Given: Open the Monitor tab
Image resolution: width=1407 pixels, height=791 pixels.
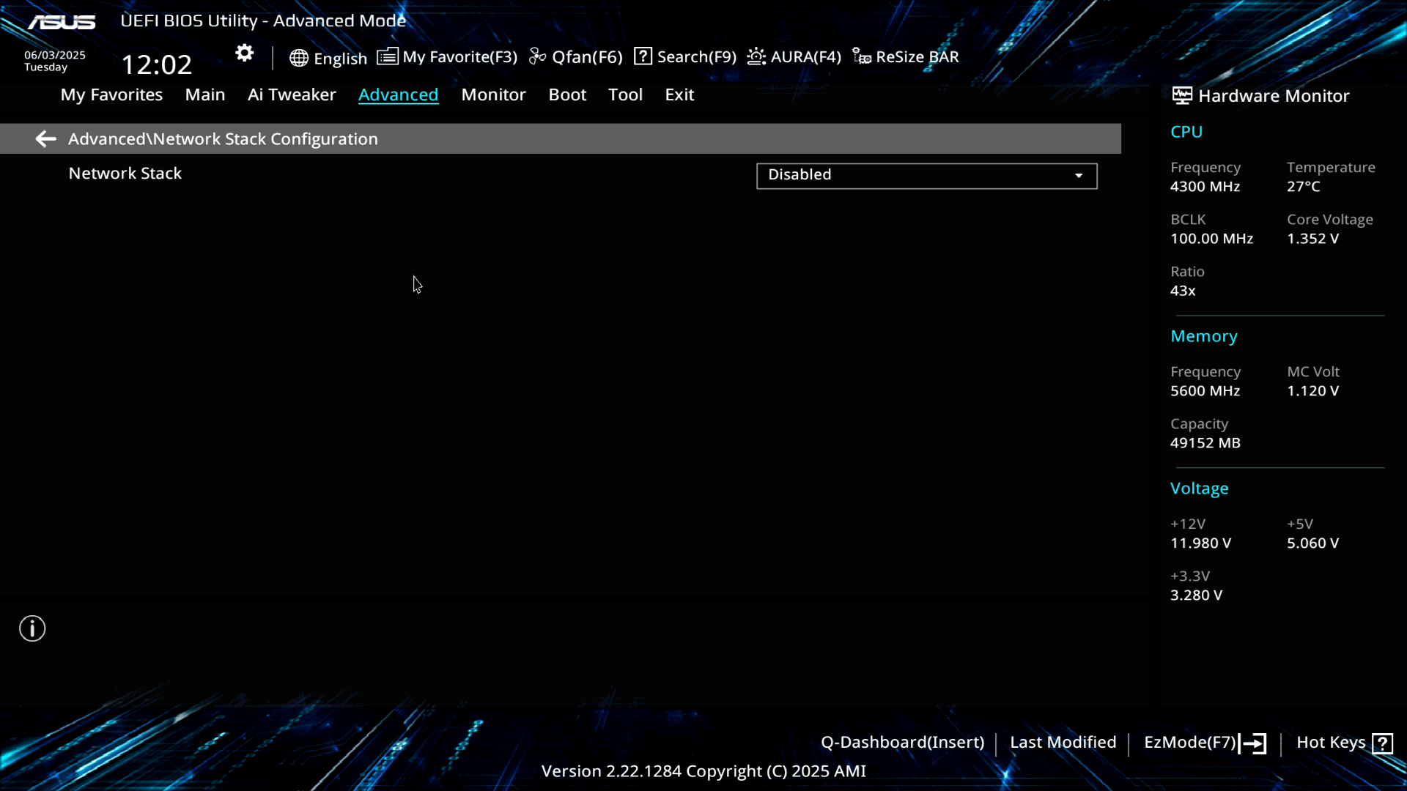Looking at the screenshot, I should pos(493,94).
